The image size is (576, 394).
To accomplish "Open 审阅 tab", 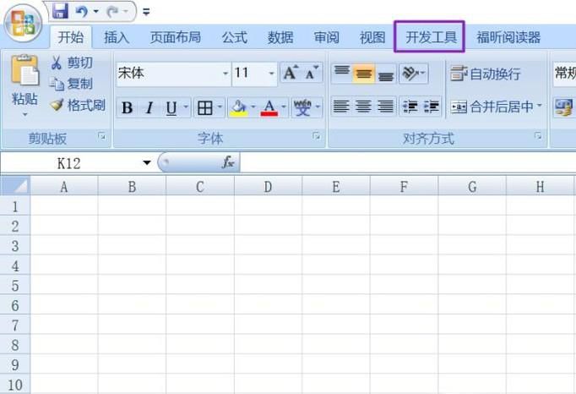I will (x=326, y=37).
